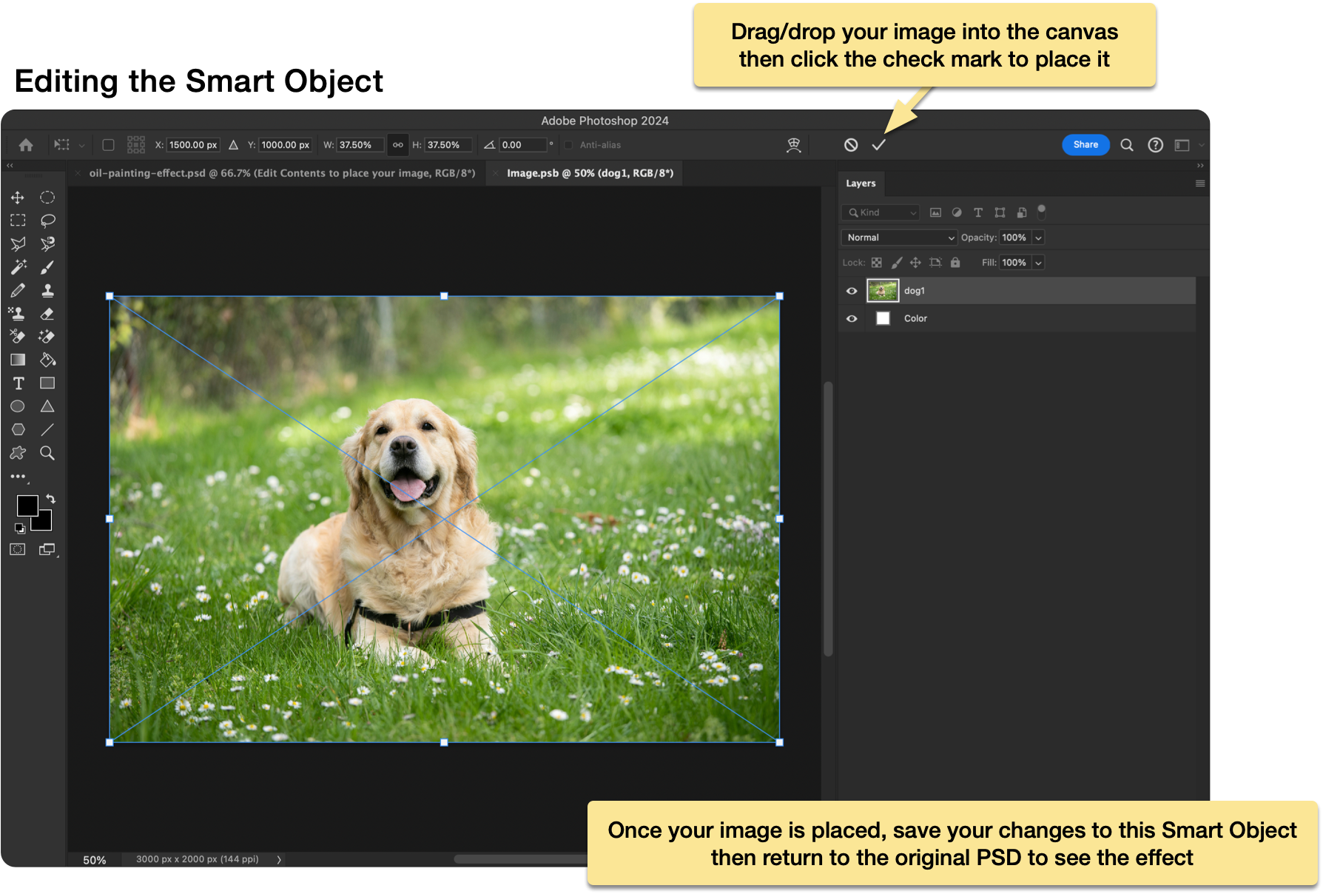This screenshot has width=1323, height=894.
Task: Click the foreground color swatch
Action: [x=26, y=505]
